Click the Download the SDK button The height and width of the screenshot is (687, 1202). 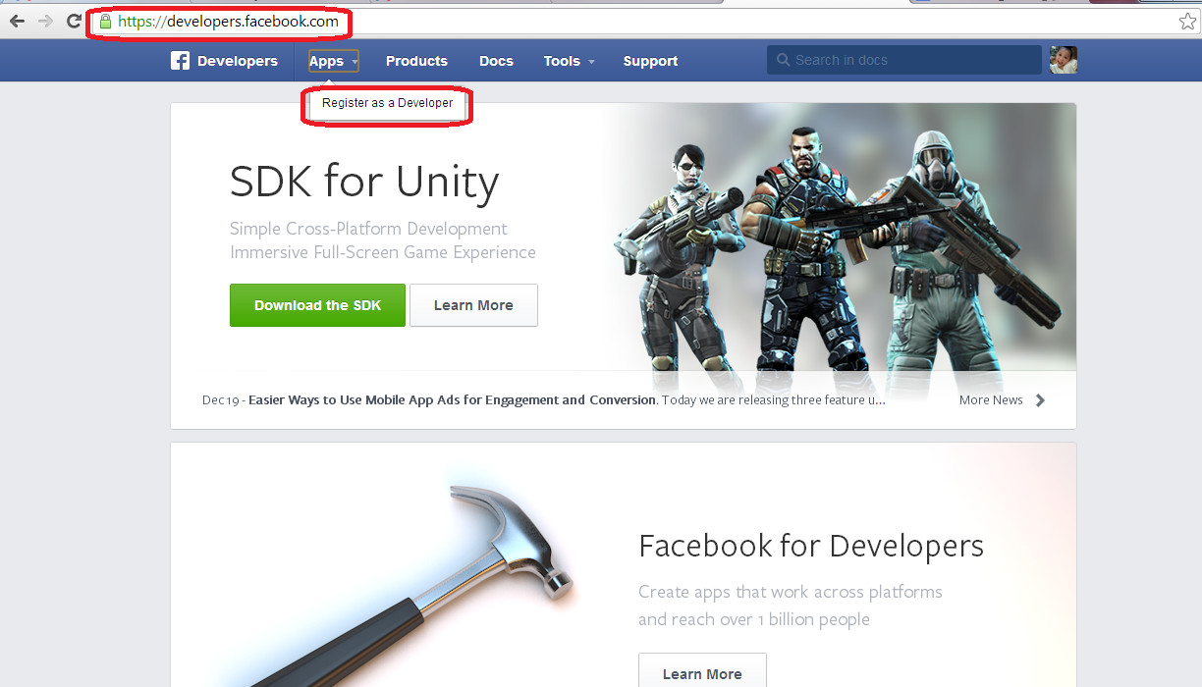pos(317,305)
